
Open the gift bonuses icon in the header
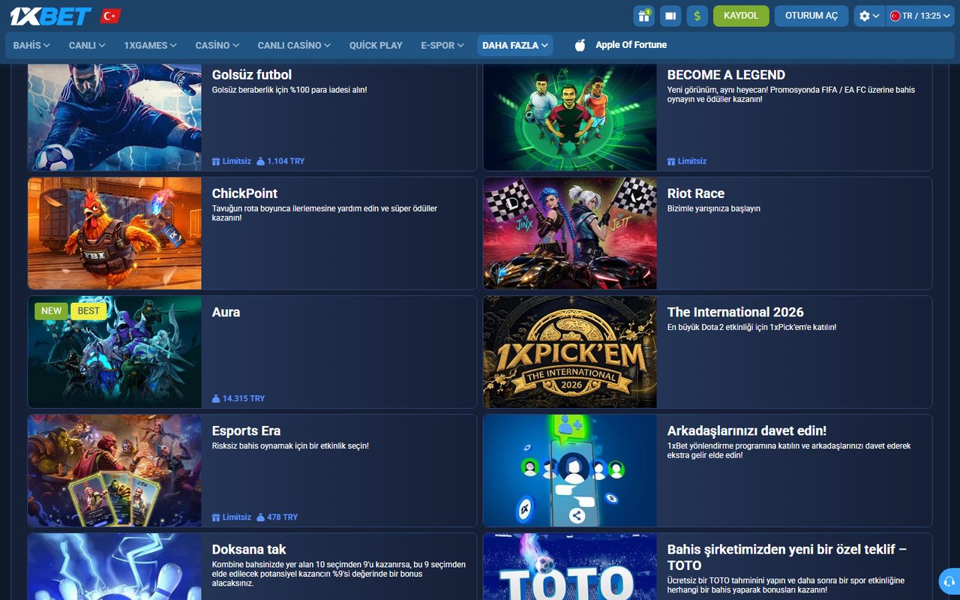[x=643, y=16]
